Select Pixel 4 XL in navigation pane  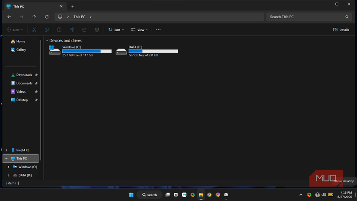click(20, 150)
